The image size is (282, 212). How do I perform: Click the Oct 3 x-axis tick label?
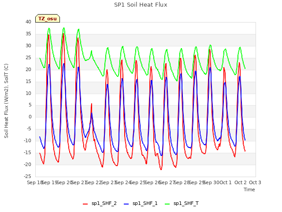255,182
